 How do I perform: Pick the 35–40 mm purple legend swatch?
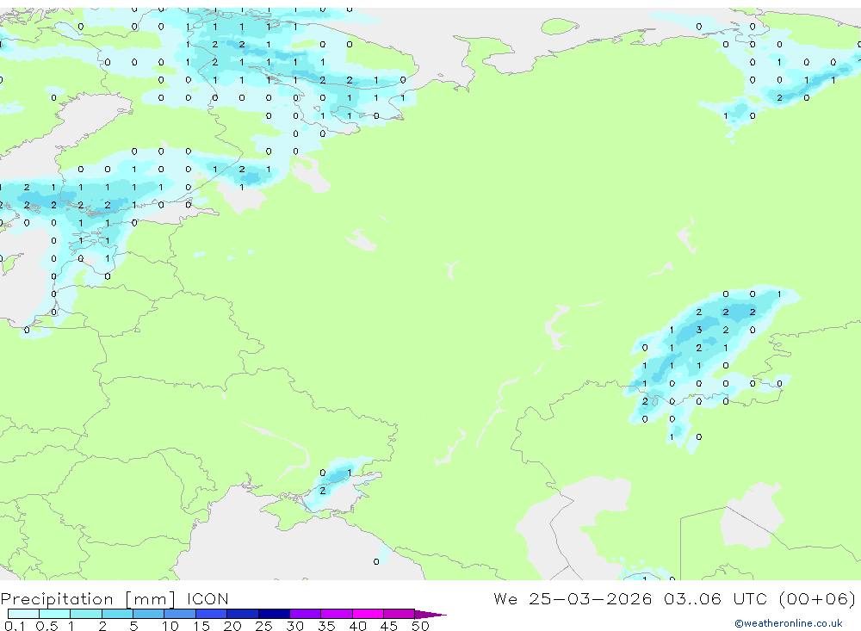[x=337, y=614]
